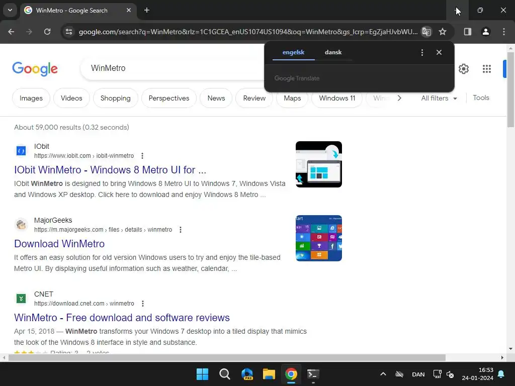The height and width of the screenshot is (386, 515).
Task: Open WinMetro Free download and software reviews link
Action: pos(122,318)
